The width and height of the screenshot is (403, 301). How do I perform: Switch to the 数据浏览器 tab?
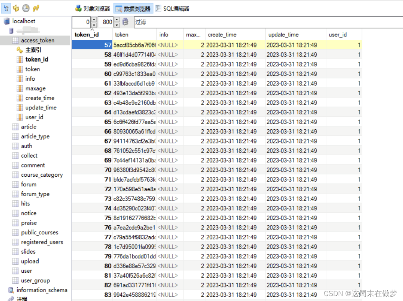(x=133, y=9)
